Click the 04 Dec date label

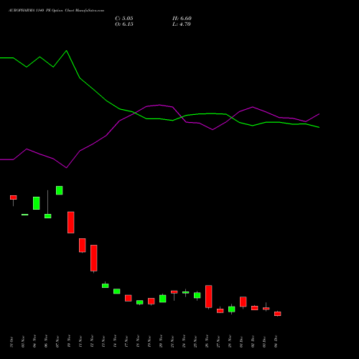(x=276, y=342)
